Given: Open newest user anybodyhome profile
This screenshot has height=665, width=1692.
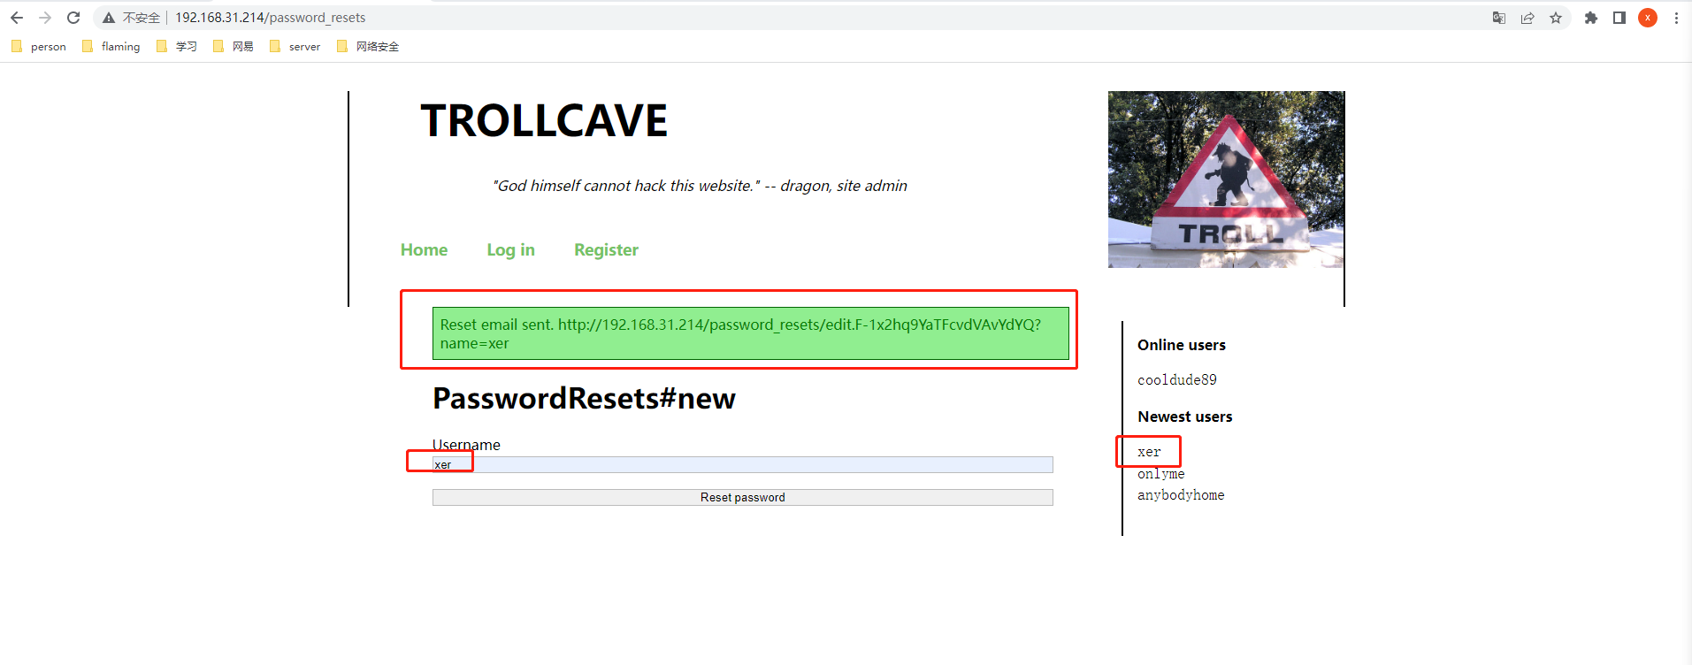Looking at the screenshot, I should (x=1181, y=495).
